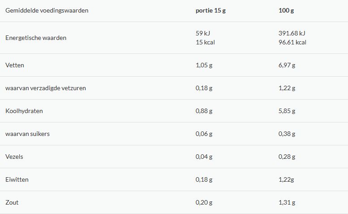This screenshot has width=348, height=214.
Task: Click the 'Eiwitten' row label
Action: [x=17, y=179]
